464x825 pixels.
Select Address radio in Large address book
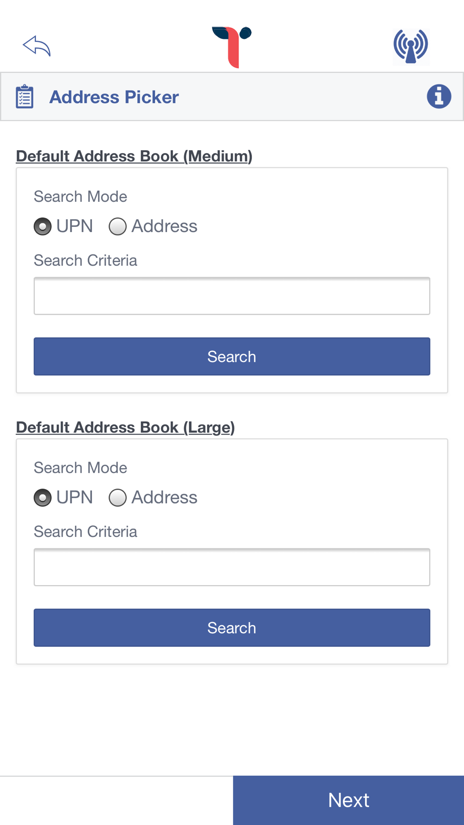(x=118, y=498)
